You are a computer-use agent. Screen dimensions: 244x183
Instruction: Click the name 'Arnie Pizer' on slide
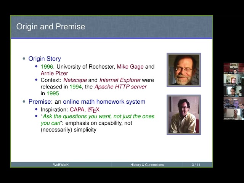pos(54,73)
